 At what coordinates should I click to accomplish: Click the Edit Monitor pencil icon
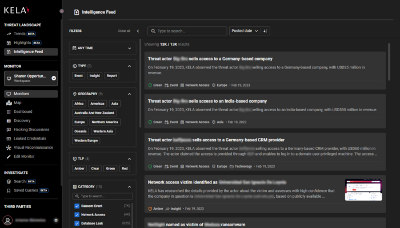[x=9, y=157]
